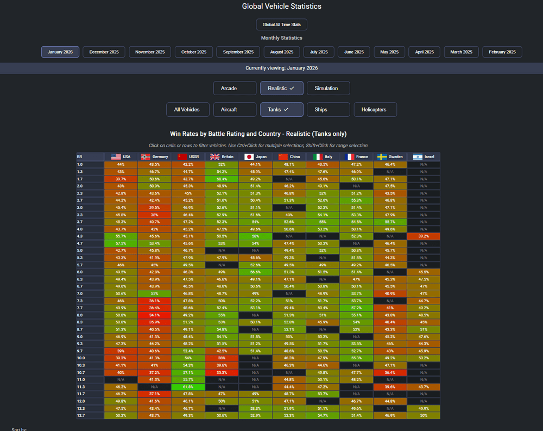Filter by Helicopters vehicle type
Viewport: 543px width, 431px height.
click(375, 109)
